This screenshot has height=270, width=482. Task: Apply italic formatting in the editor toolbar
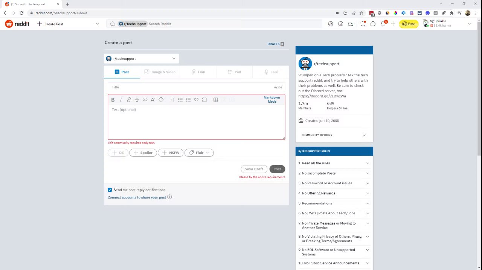point(121,100)
